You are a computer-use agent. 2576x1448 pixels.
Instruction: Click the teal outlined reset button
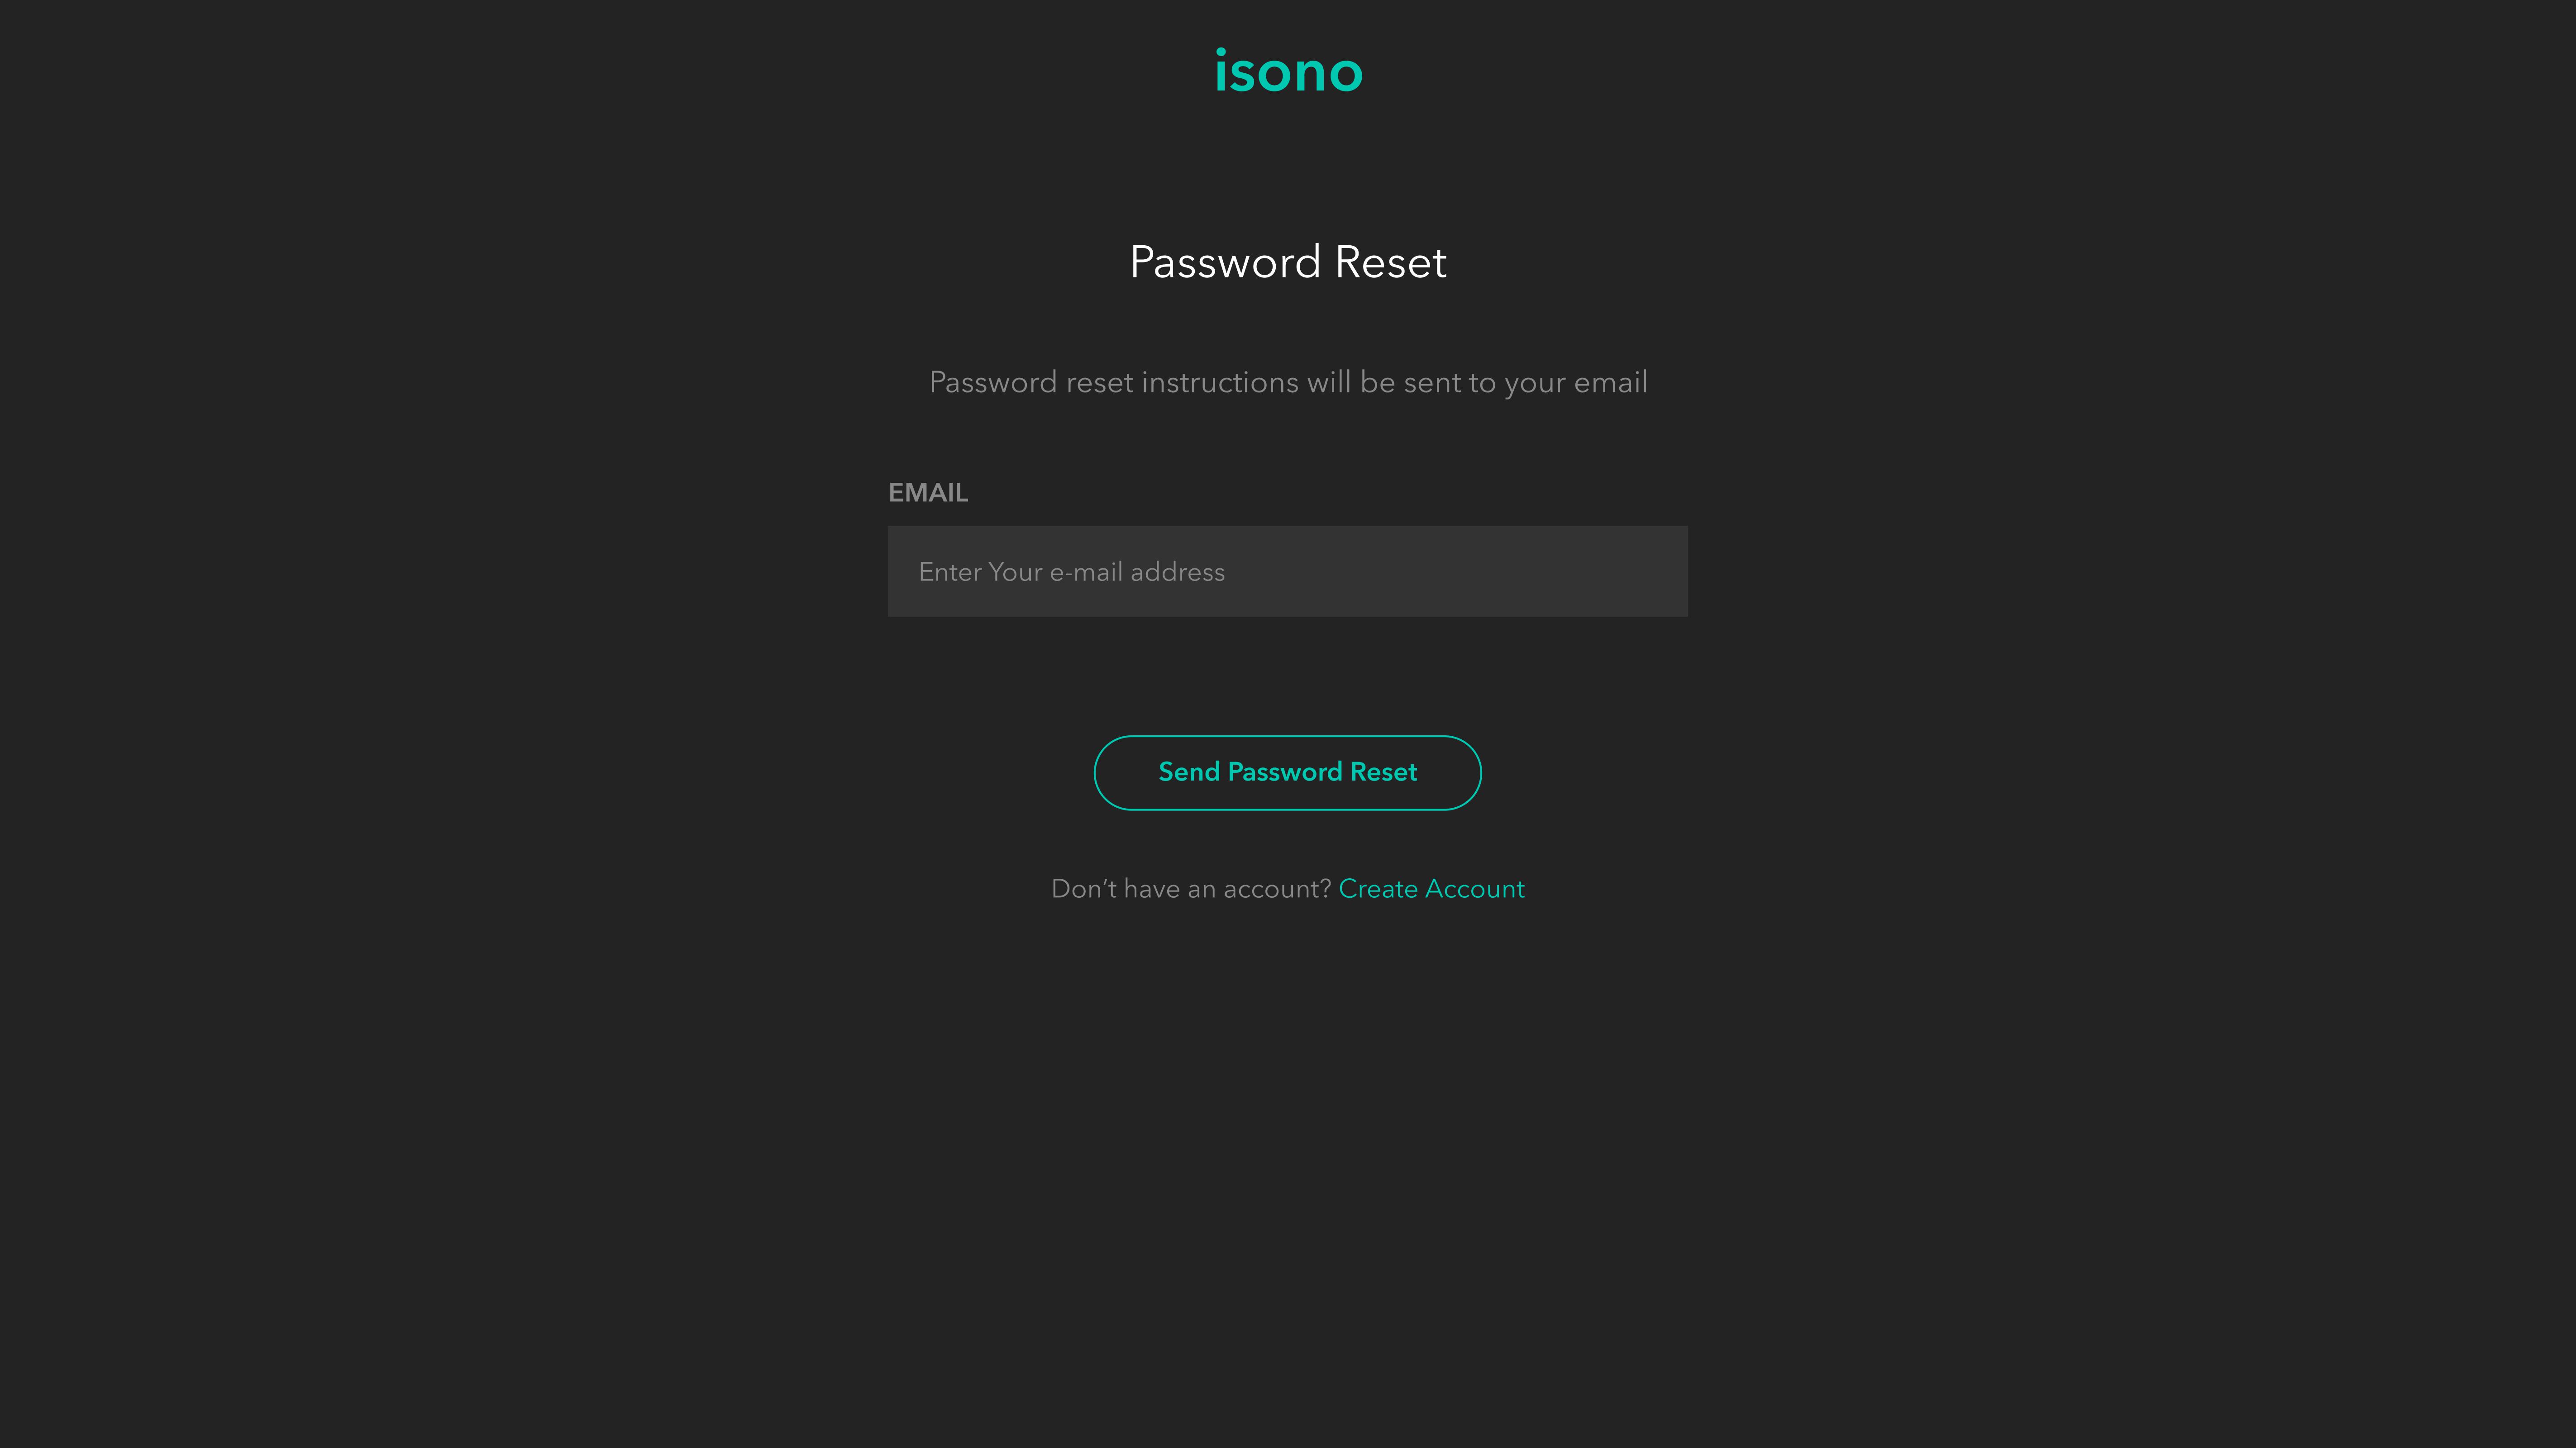1287,772
